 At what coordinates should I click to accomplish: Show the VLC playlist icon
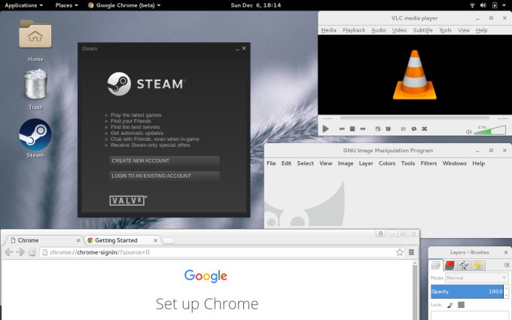404,129
